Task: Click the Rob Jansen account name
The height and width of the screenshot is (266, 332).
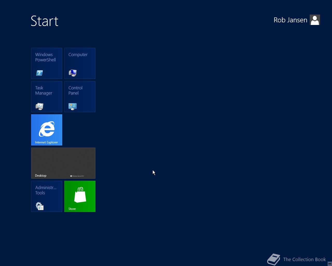Action: click(x=290, y=20)
